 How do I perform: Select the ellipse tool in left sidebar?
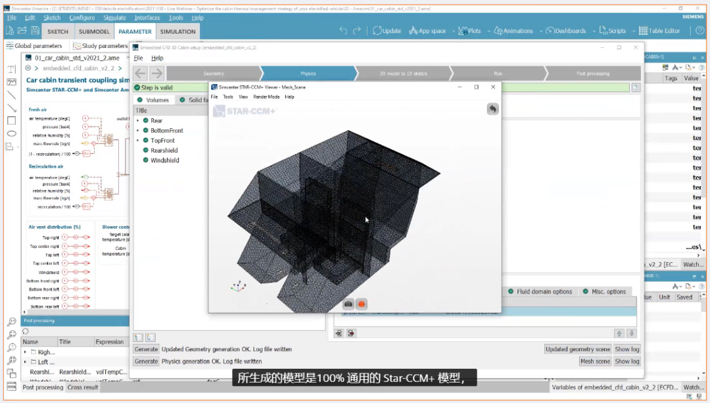click(11, 133)
